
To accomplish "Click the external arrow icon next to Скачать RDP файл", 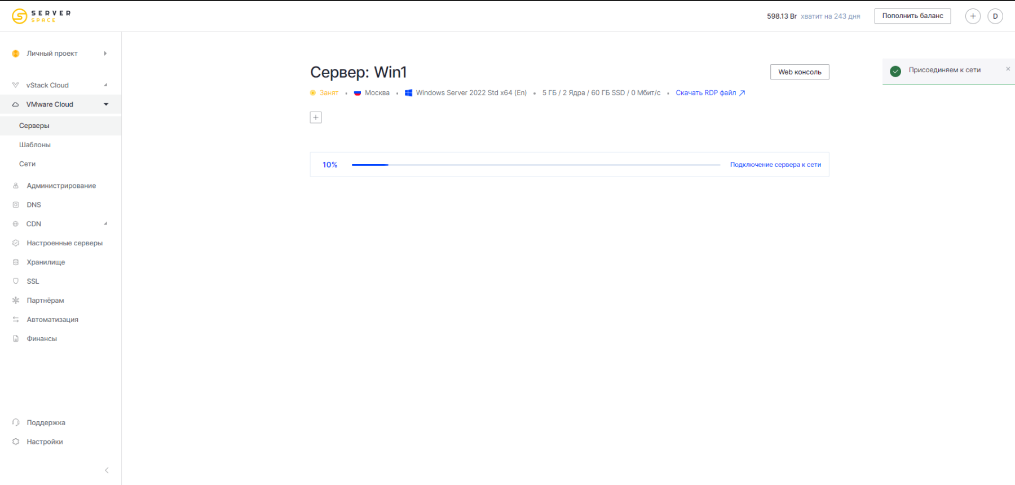I will coord(742,93).
